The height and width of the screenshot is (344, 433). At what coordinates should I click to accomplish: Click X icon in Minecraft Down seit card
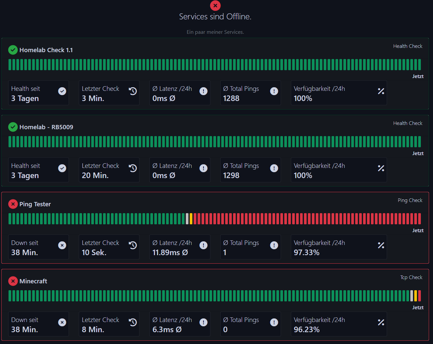coord(62,323)
